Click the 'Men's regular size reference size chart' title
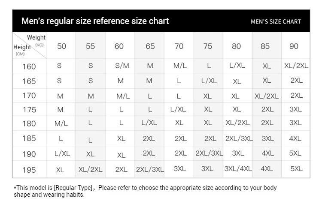This screenshot has height=204, width=322. (x=95, y=21)
